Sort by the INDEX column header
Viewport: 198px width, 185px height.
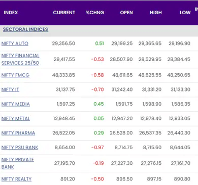coord(11,13)
